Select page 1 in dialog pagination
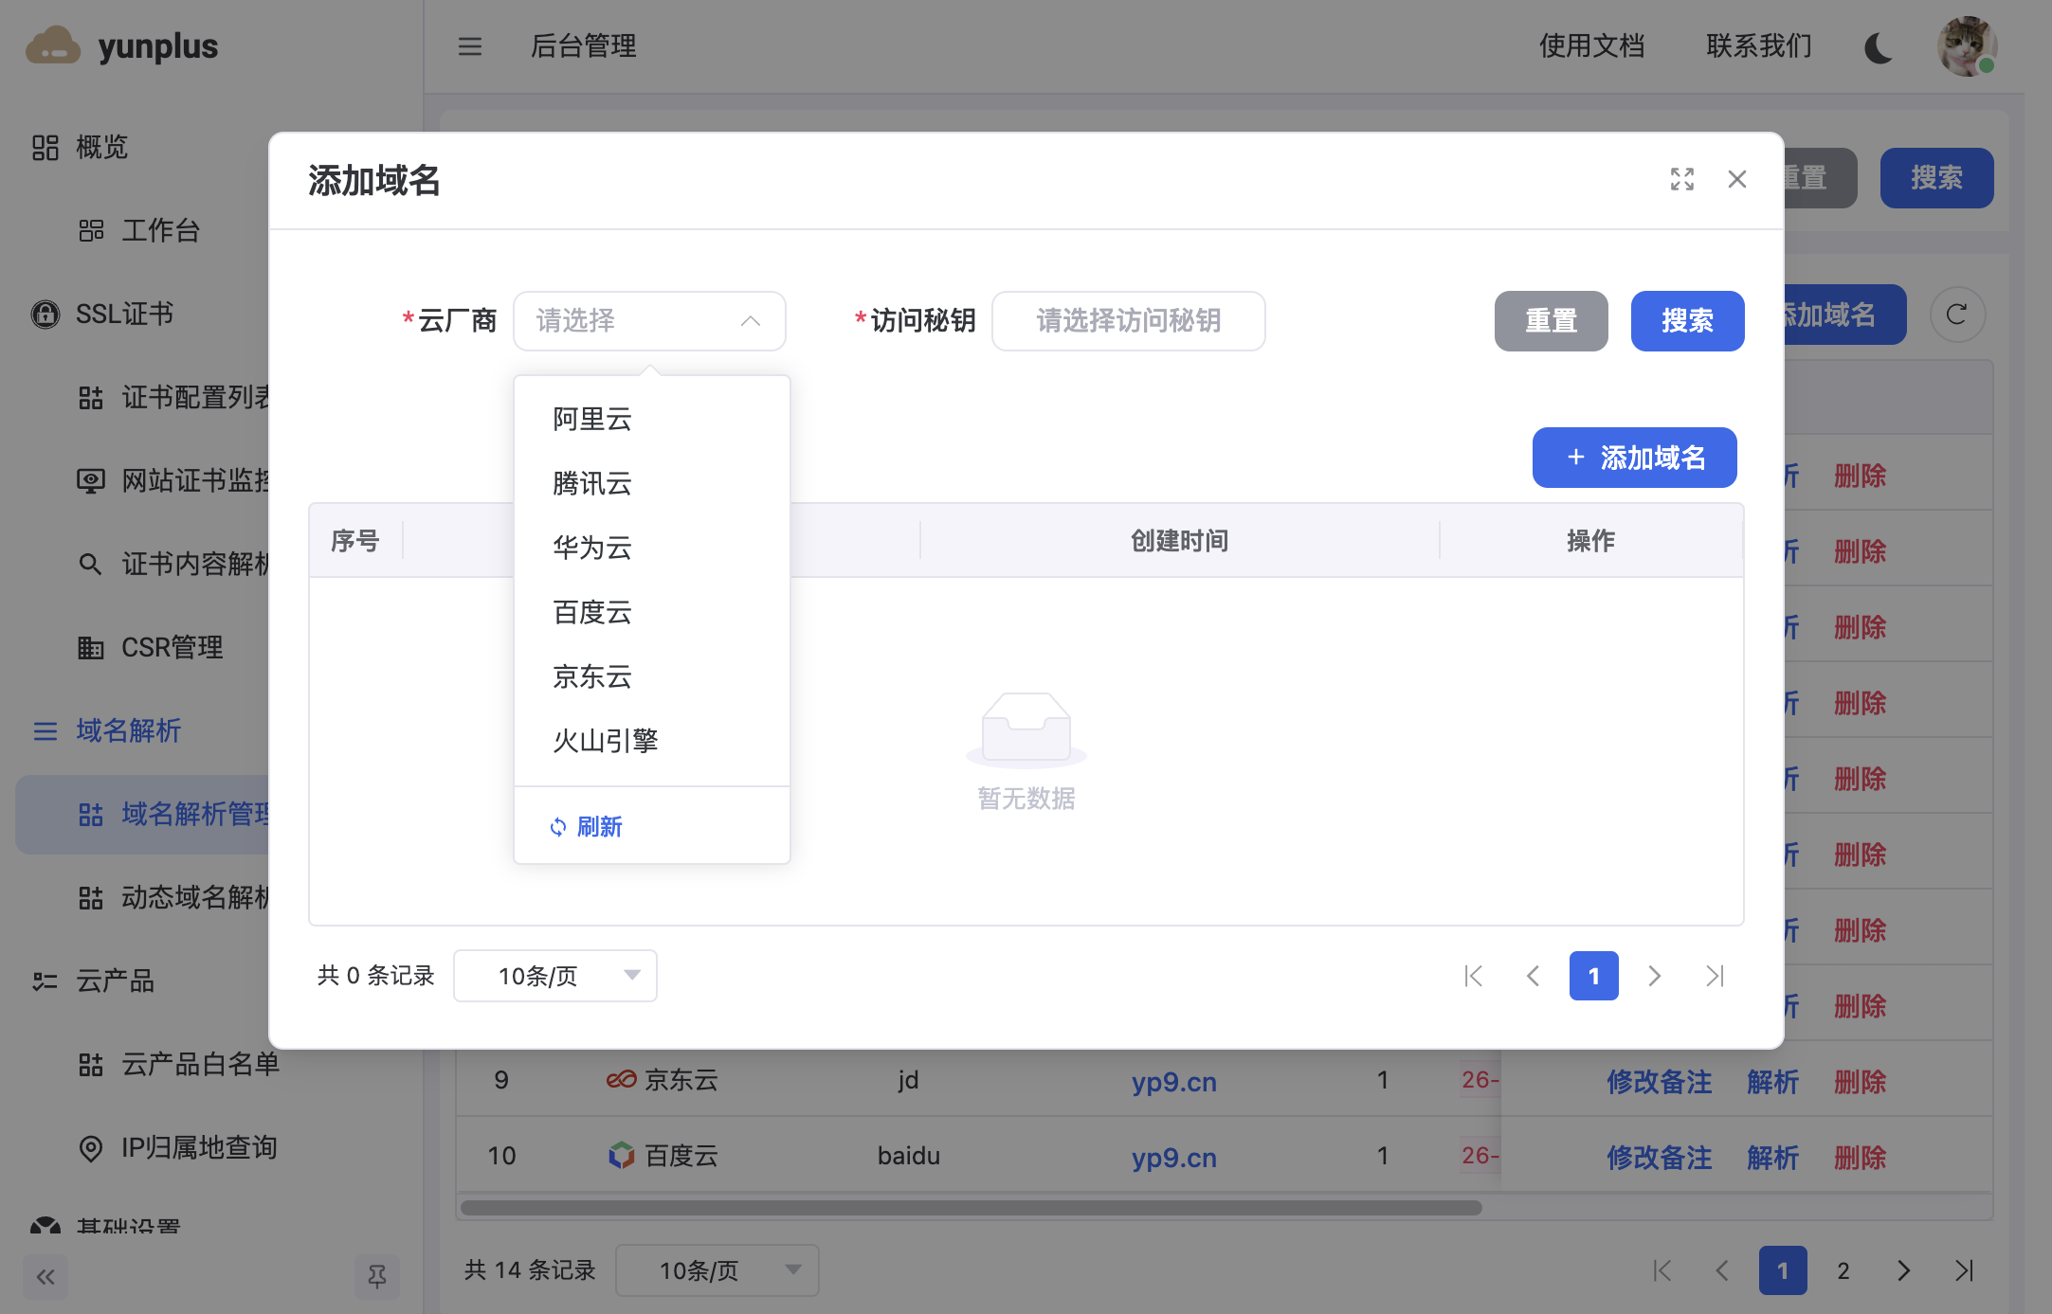 (x=1593, y=976)
